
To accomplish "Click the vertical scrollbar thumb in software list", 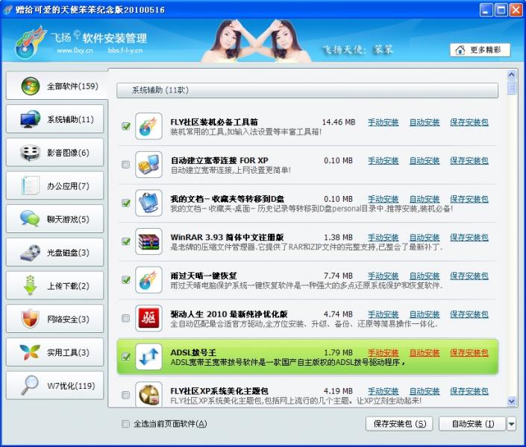I will 512,87.
